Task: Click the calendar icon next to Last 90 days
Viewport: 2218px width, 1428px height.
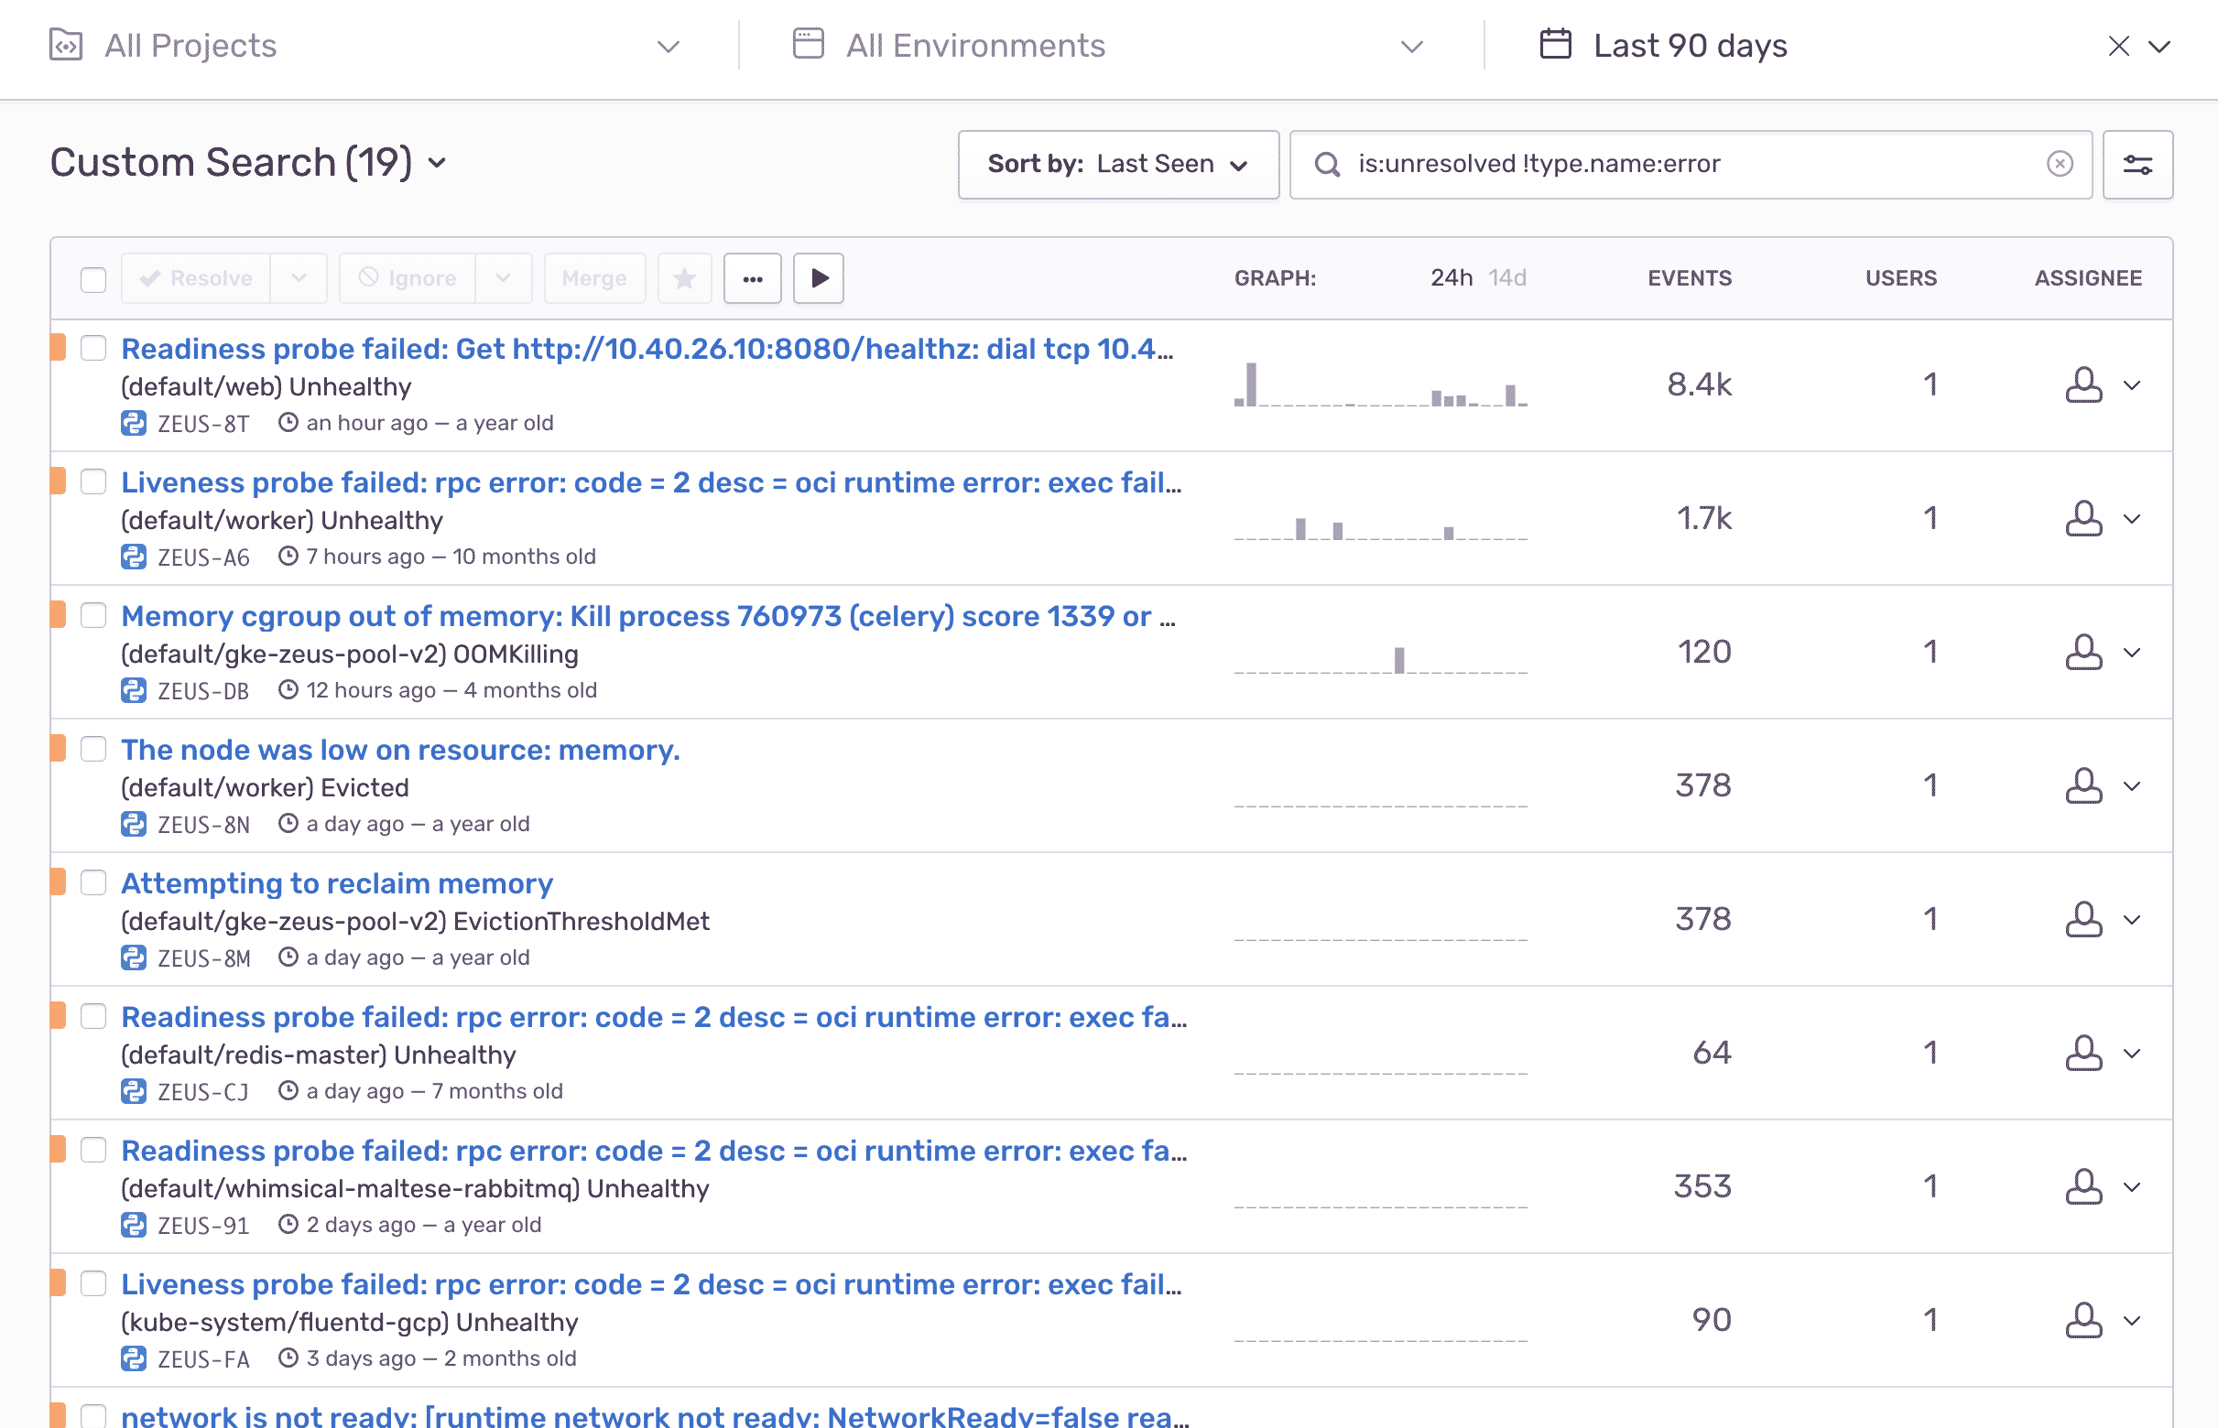Action: coord(1555,45)
